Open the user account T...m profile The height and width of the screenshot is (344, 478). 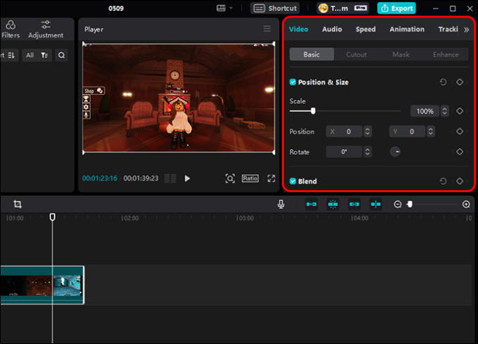pos(343,8)
